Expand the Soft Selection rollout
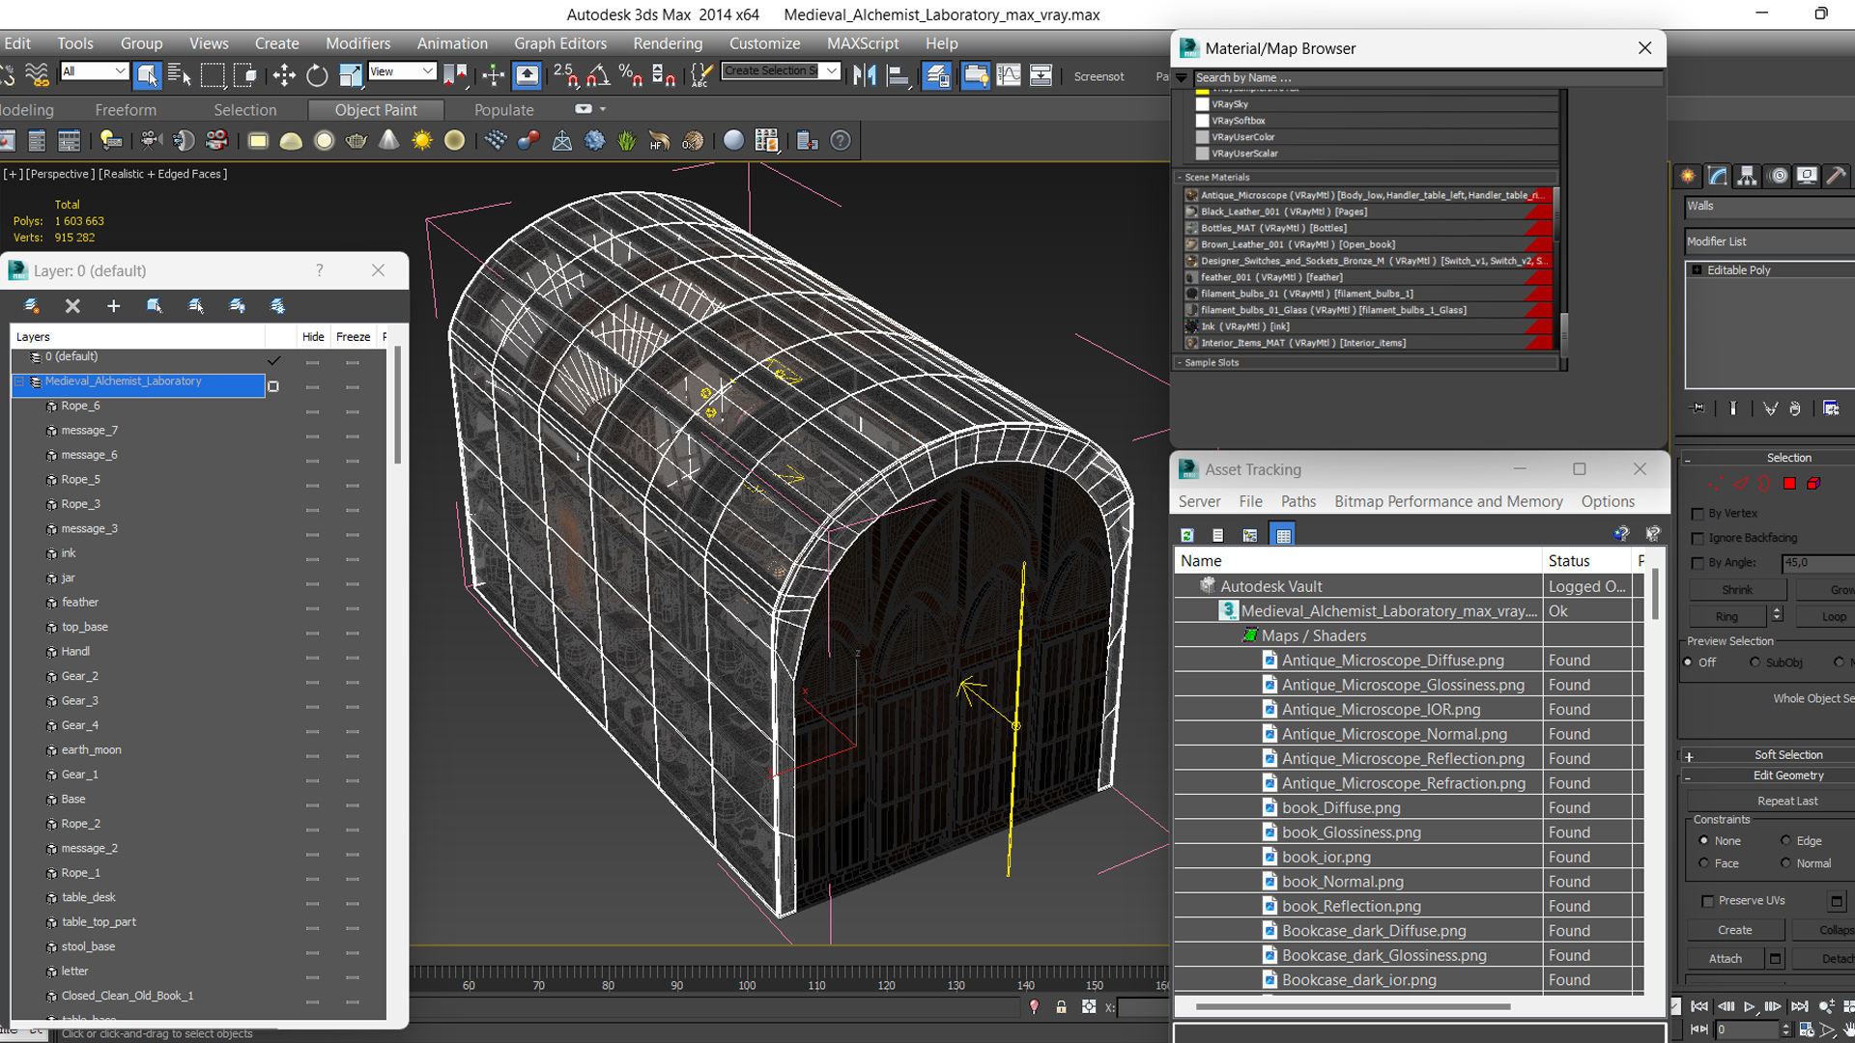1855x1043 pixels. (x=1689, y=756)
